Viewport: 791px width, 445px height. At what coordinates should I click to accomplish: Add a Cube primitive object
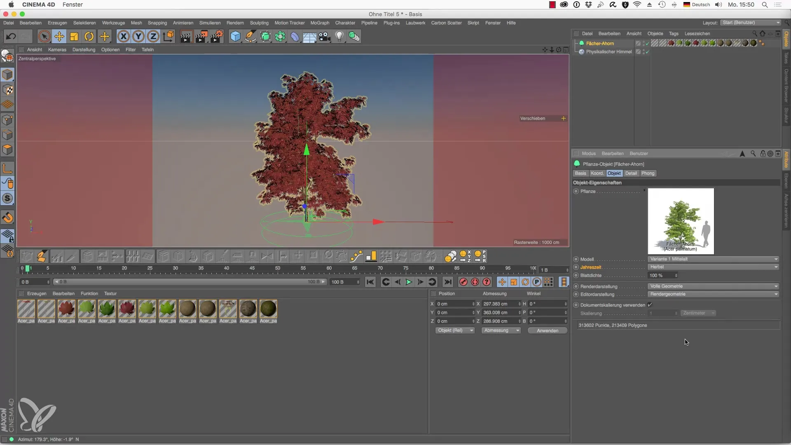(235, 37)
